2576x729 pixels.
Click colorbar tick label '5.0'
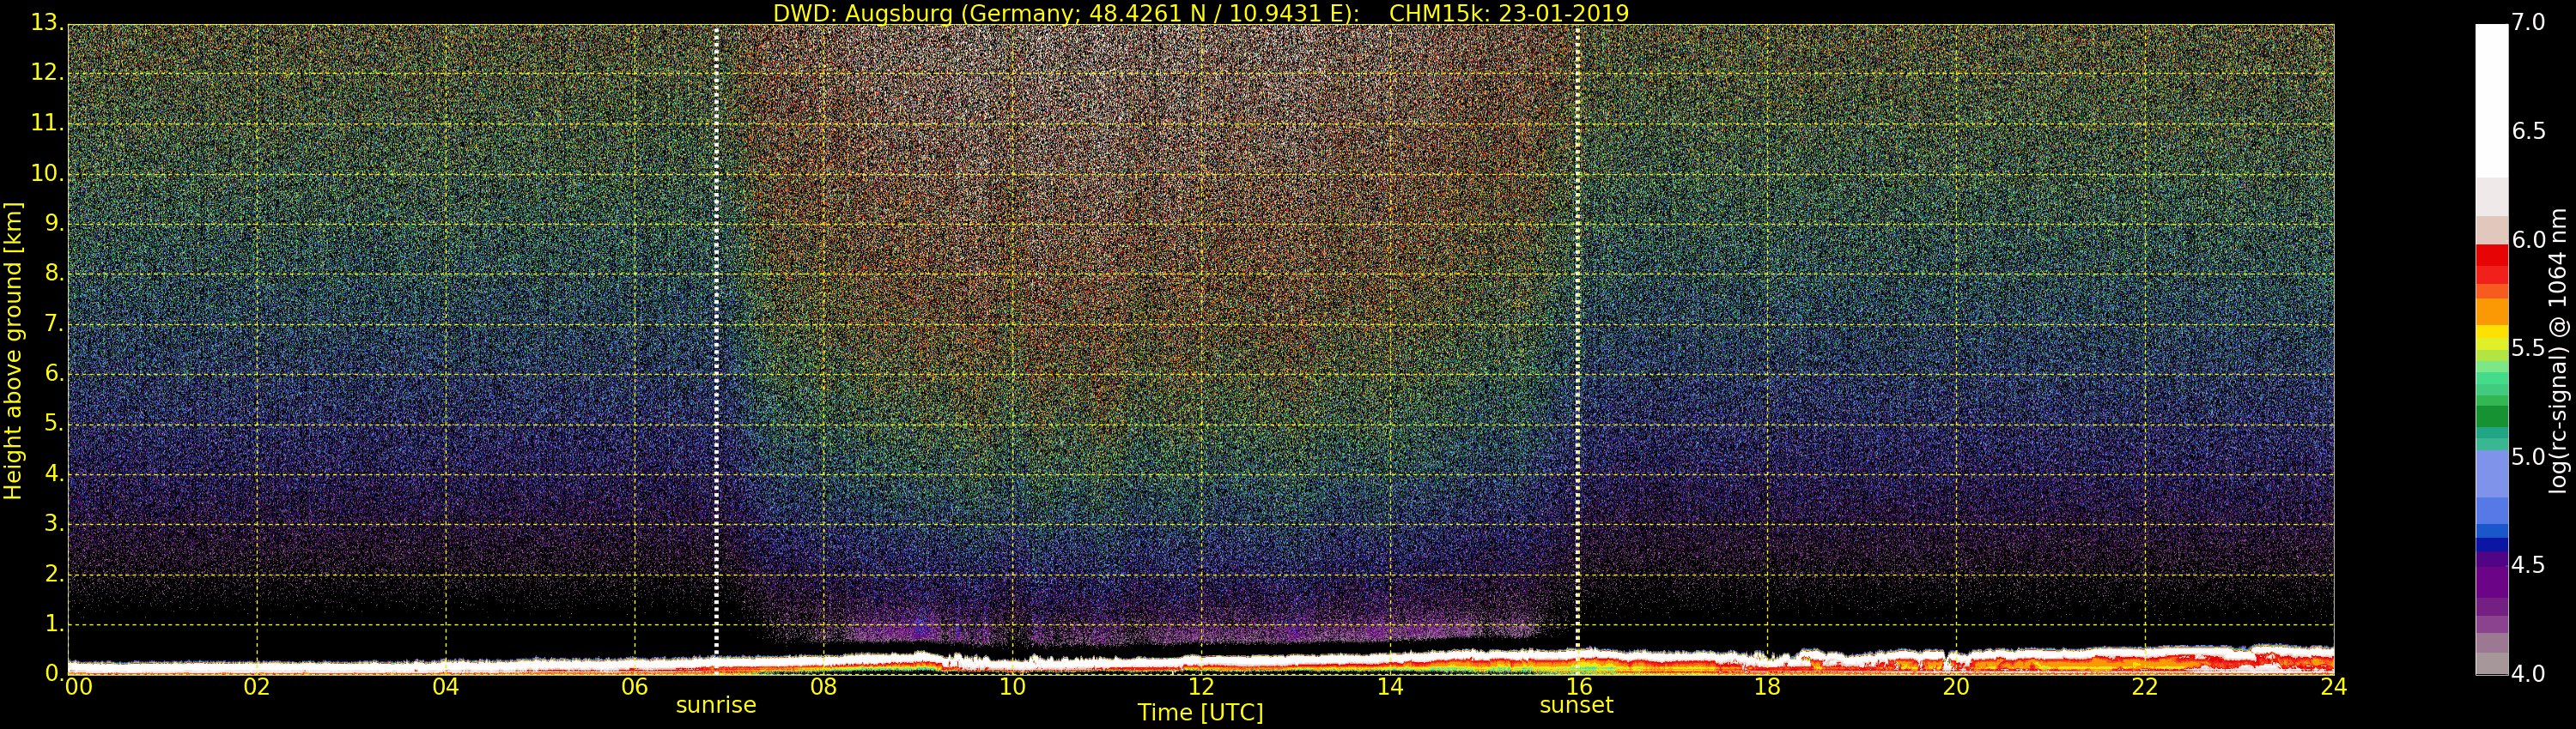[2529, 457]
